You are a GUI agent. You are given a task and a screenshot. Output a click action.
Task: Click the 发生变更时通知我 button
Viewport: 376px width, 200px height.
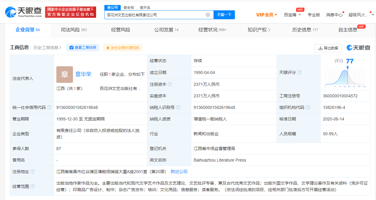pos(123,48)
